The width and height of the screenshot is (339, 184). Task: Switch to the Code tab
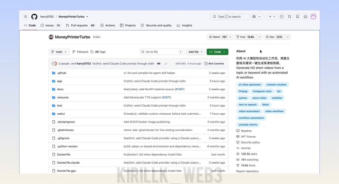point(30,25)
